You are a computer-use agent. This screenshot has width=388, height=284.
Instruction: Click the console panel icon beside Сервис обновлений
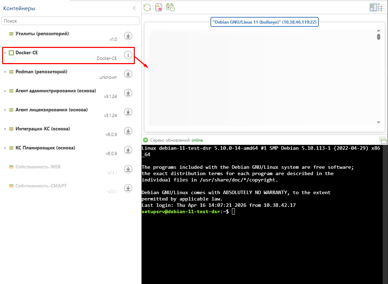pos(383,140)
